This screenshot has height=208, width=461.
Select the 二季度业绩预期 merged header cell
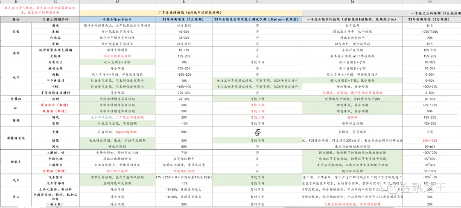point(190,13)
